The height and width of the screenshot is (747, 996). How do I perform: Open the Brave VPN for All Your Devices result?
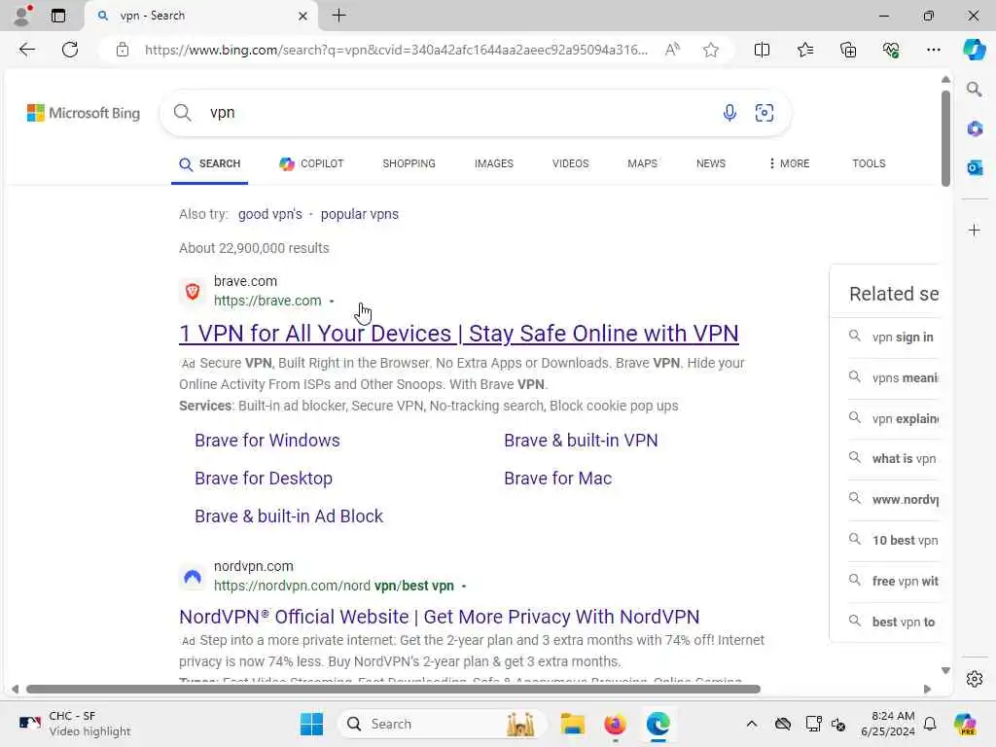coord(459,334)
